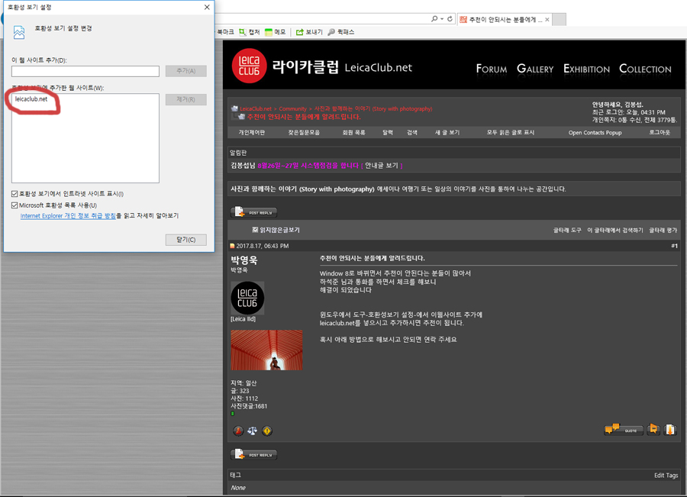
Task: Open Internet Explorer privacy statement link
Action: pyautogui.click(x=68, y=215)
